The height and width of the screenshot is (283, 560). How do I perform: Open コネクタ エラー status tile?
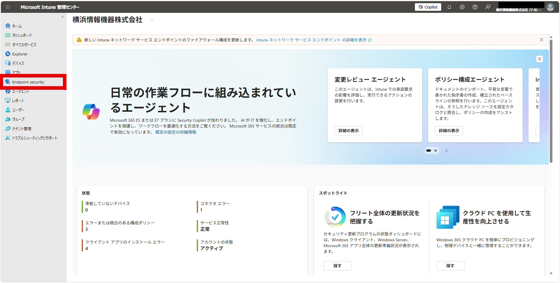(213, 207)
